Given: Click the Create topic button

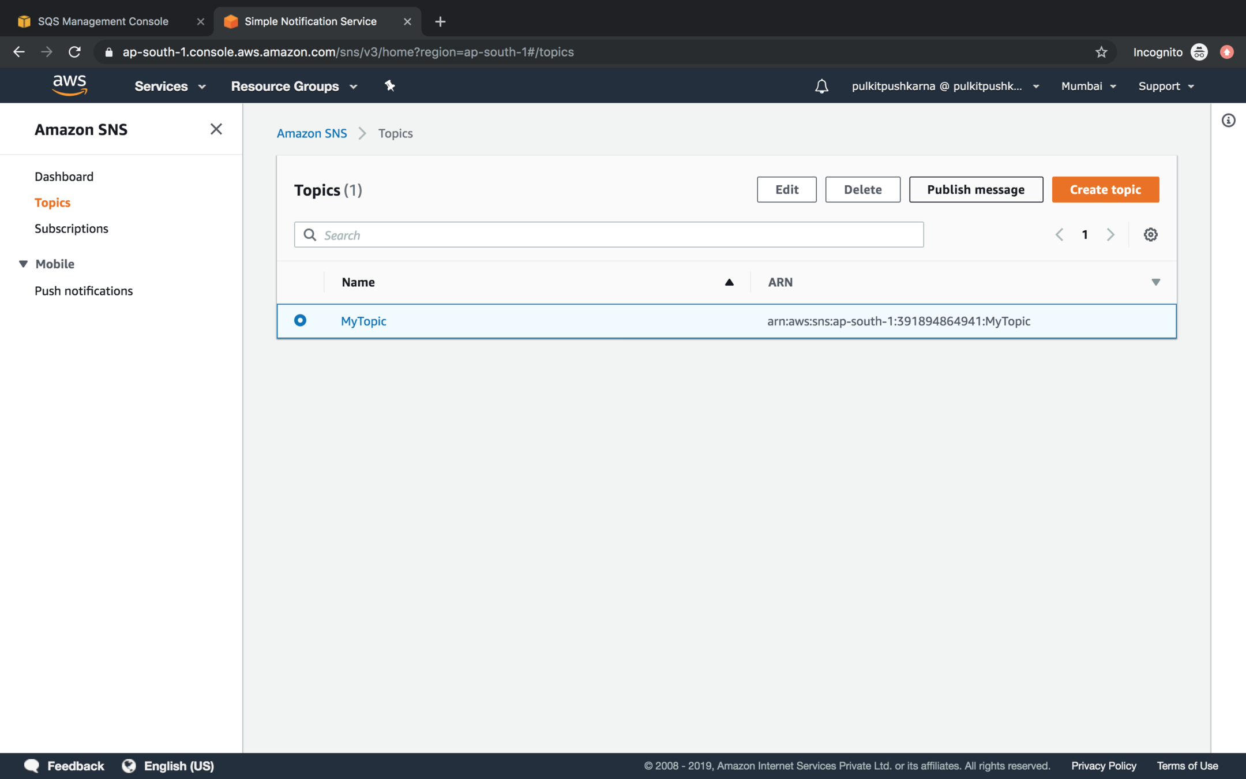Looking at the screenshot, I should tap(1105, 189).
